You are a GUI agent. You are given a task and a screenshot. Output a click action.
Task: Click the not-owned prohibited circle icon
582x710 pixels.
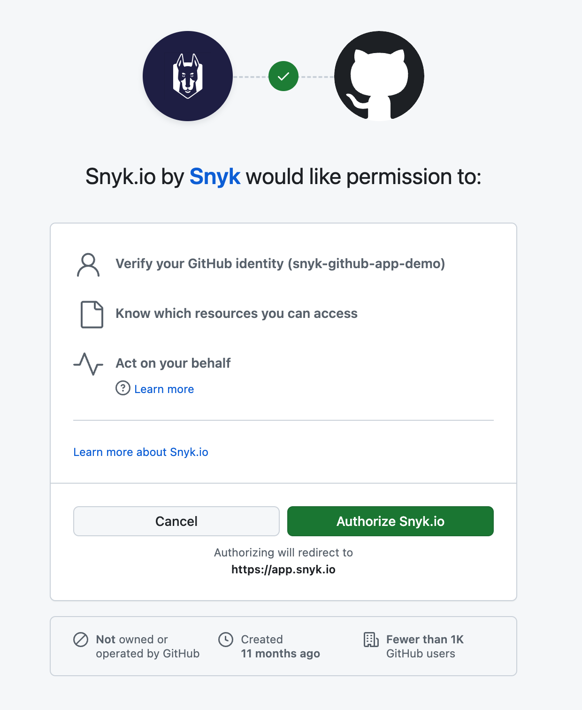point(81,640)
